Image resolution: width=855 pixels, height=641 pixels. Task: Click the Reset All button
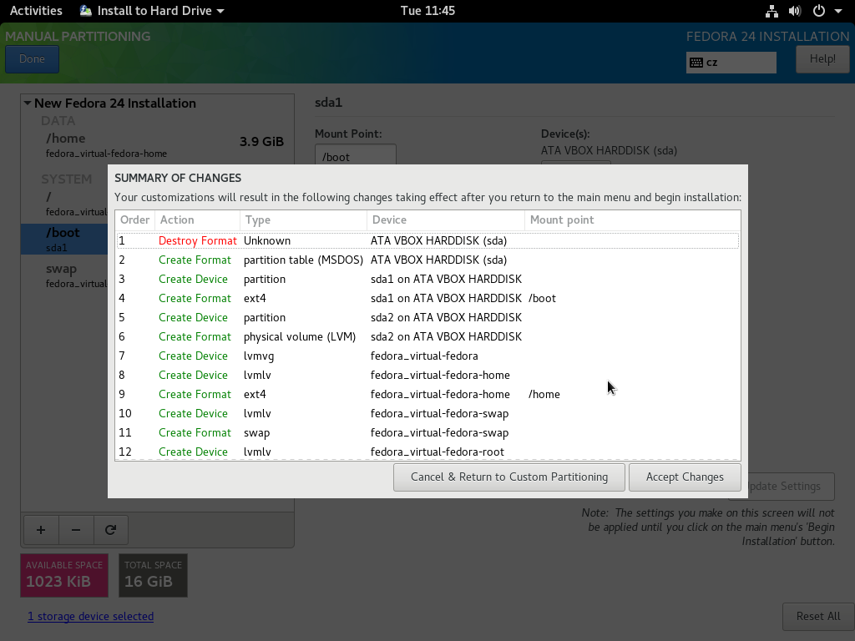(818, 617)
